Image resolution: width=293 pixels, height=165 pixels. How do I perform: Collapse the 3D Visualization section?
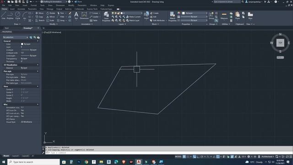(x=38, y=65)
